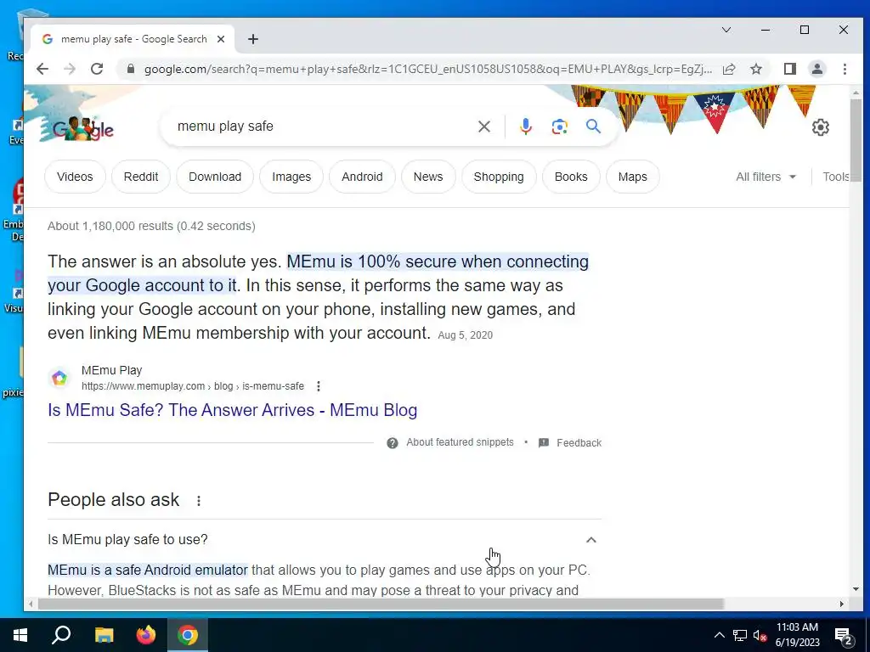Image resolution: width=870 pixels, height=652 pixels.
Task: Click the vertical scrollbar thumb
Action: click(856, 142)
